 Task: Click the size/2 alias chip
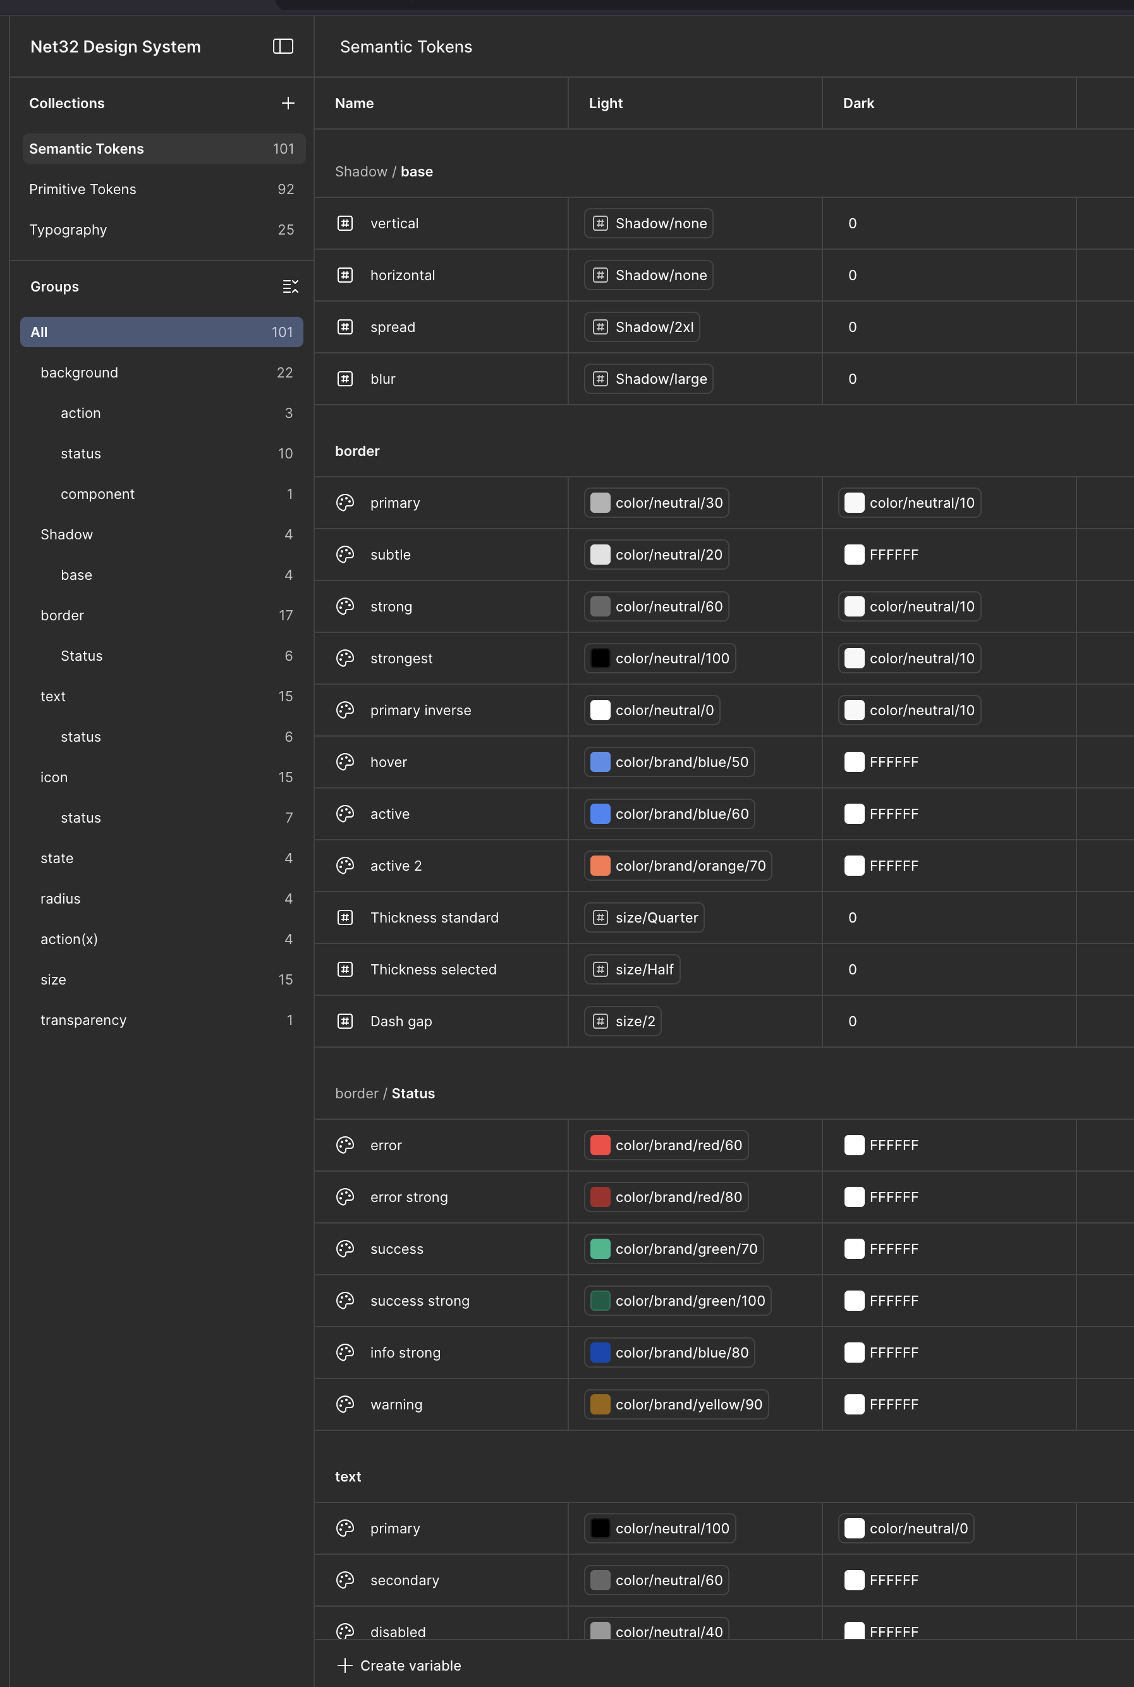click(x=623, y=1021)
